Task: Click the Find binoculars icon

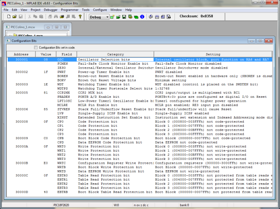Action: click(56, 17)
